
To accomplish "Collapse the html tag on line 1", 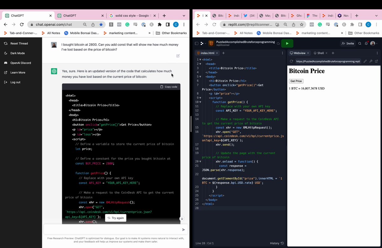I will coord(200,60).
